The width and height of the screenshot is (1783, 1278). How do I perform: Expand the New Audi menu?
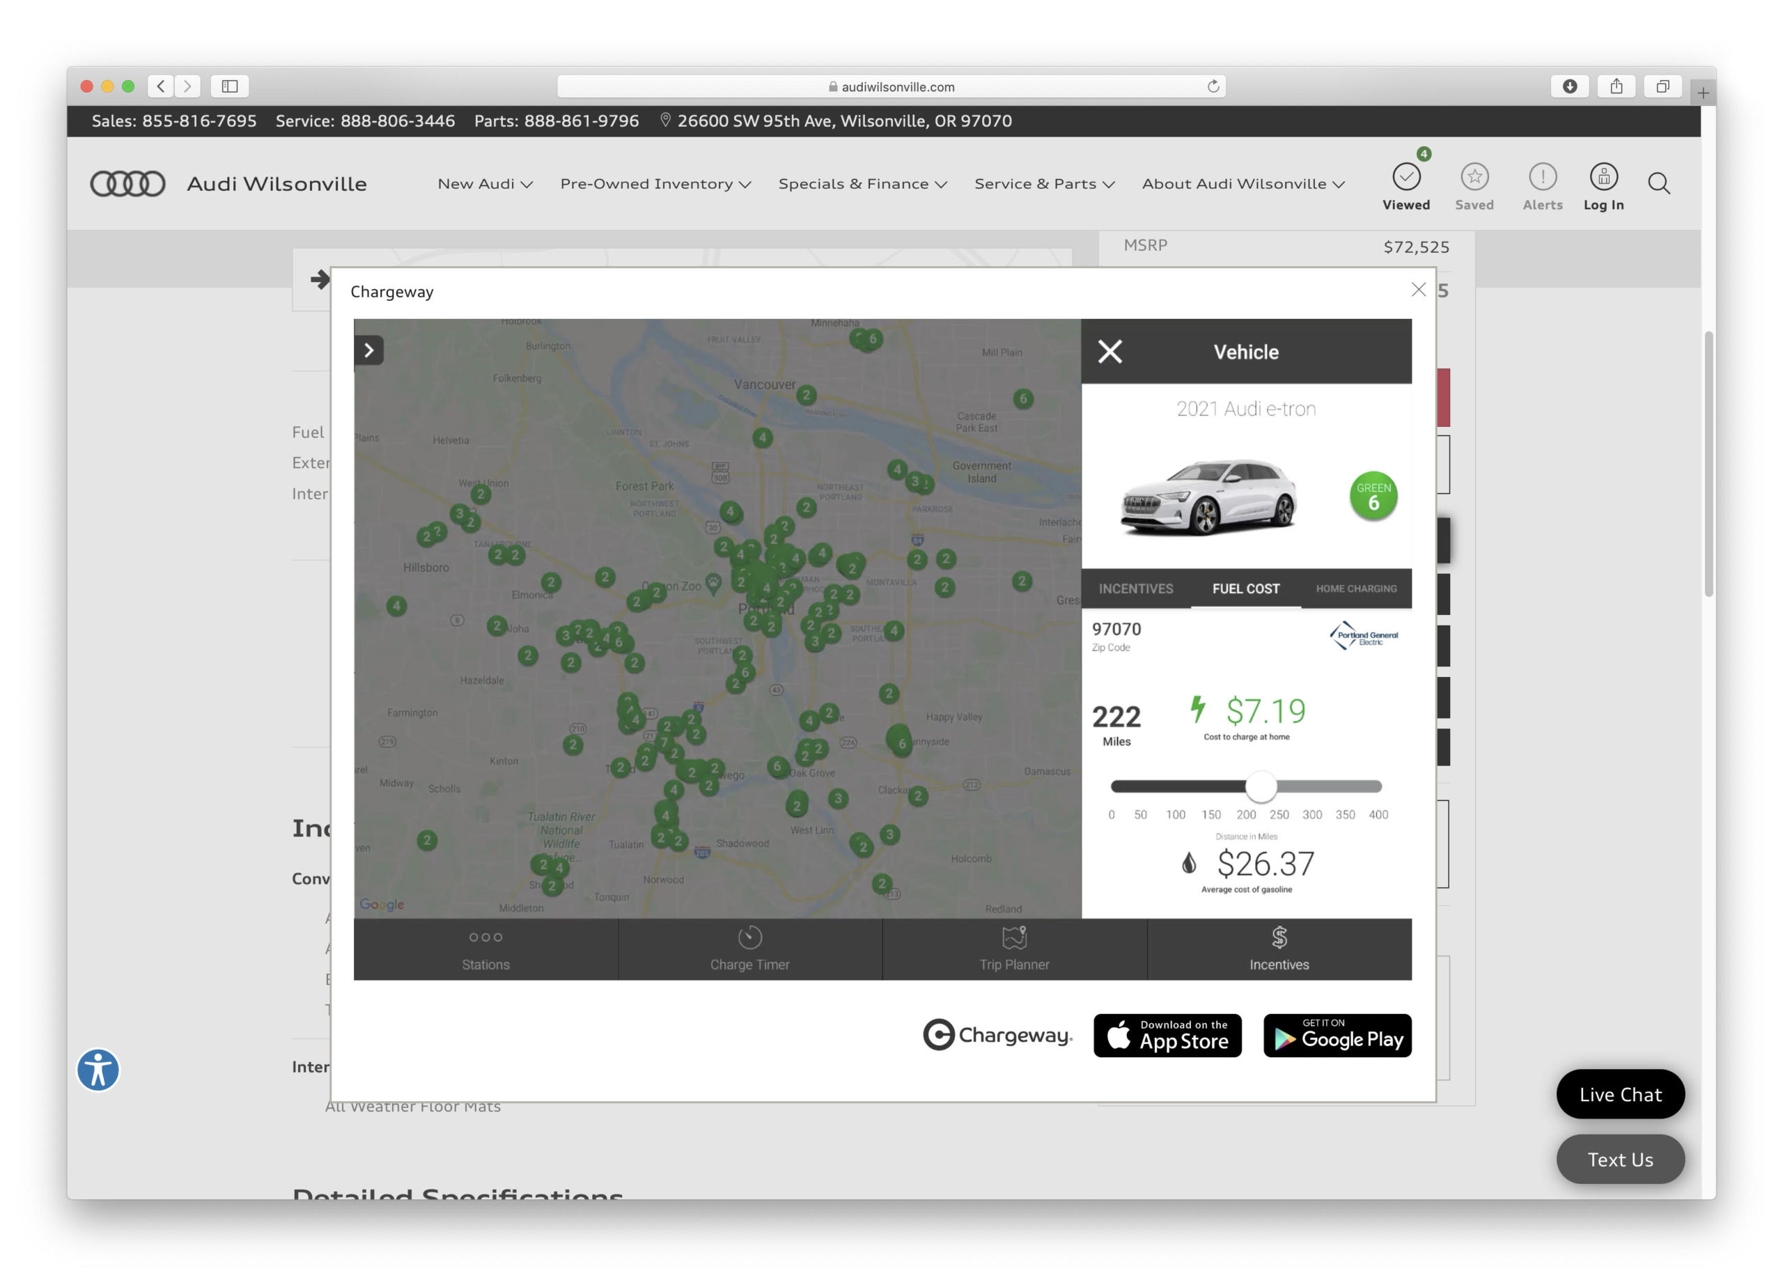point(484,184)
